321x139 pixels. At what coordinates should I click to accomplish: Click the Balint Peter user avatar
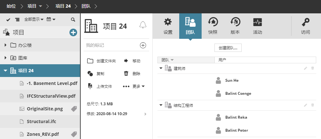click(x=219, y=130)
